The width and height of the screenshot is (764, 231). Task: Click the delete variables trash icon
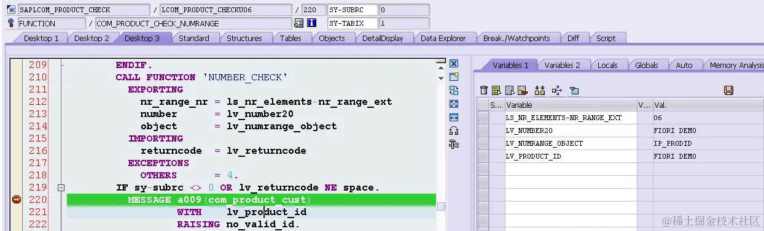484,90
